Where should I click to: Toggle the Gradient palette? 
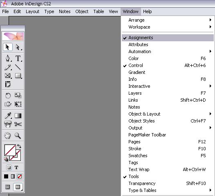click(x=168, y=72)
